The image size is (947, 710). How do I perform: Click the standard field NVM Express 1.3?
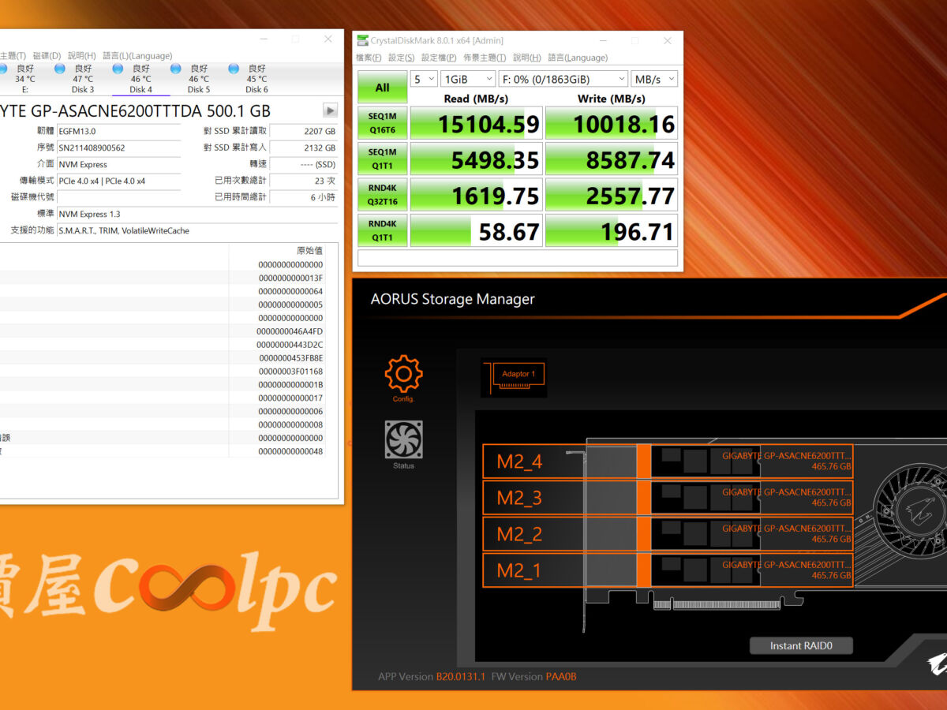[197, 214]
